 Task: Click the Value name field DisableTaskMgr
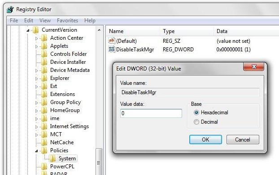[190, 92]
